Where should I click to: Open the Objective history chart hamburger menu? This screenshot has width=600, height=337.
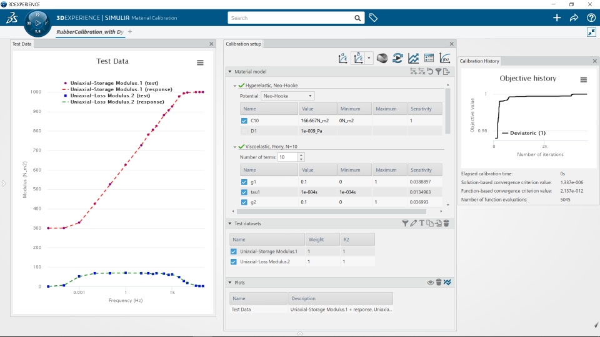[x=584, y=80]
